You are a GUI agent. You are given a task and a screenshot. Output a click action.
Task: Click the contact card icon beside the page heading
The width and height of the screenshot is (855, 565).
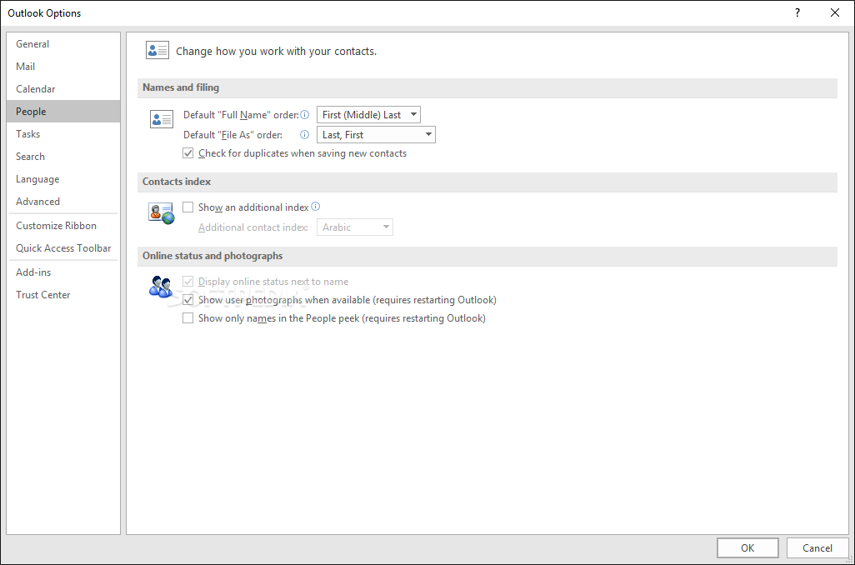click(x=157, y=51)
